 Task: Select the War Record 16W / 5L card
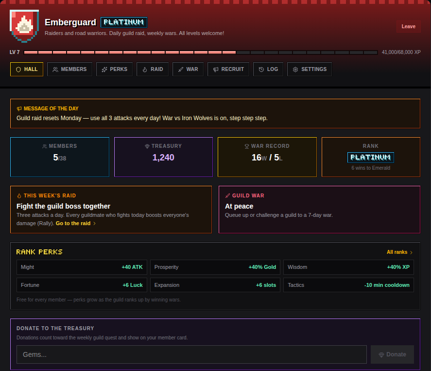tap(267, 157)
